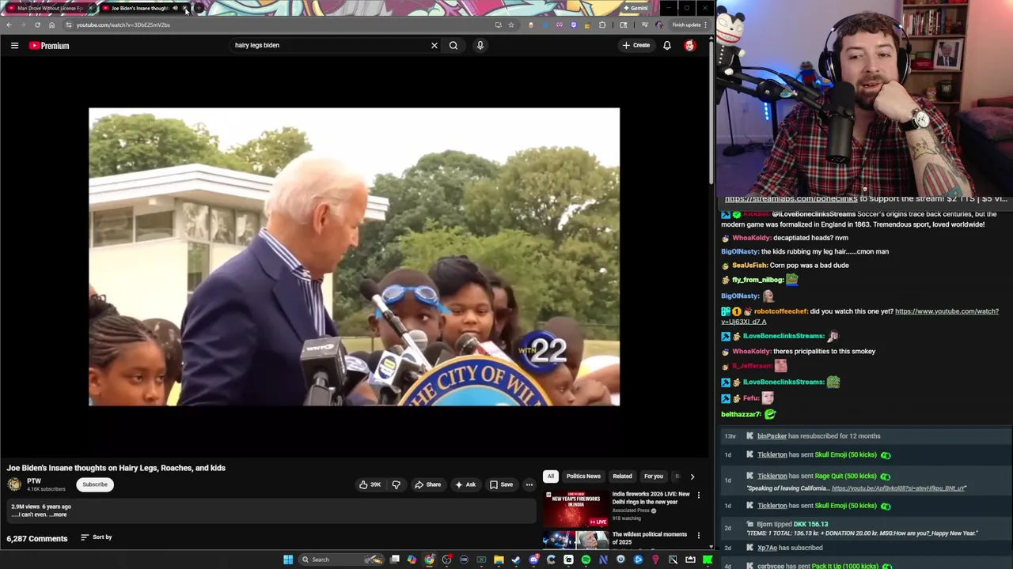Viewport: 1013px width, 569px height.
Task: Open the Ask AI button
Action: 466,484
